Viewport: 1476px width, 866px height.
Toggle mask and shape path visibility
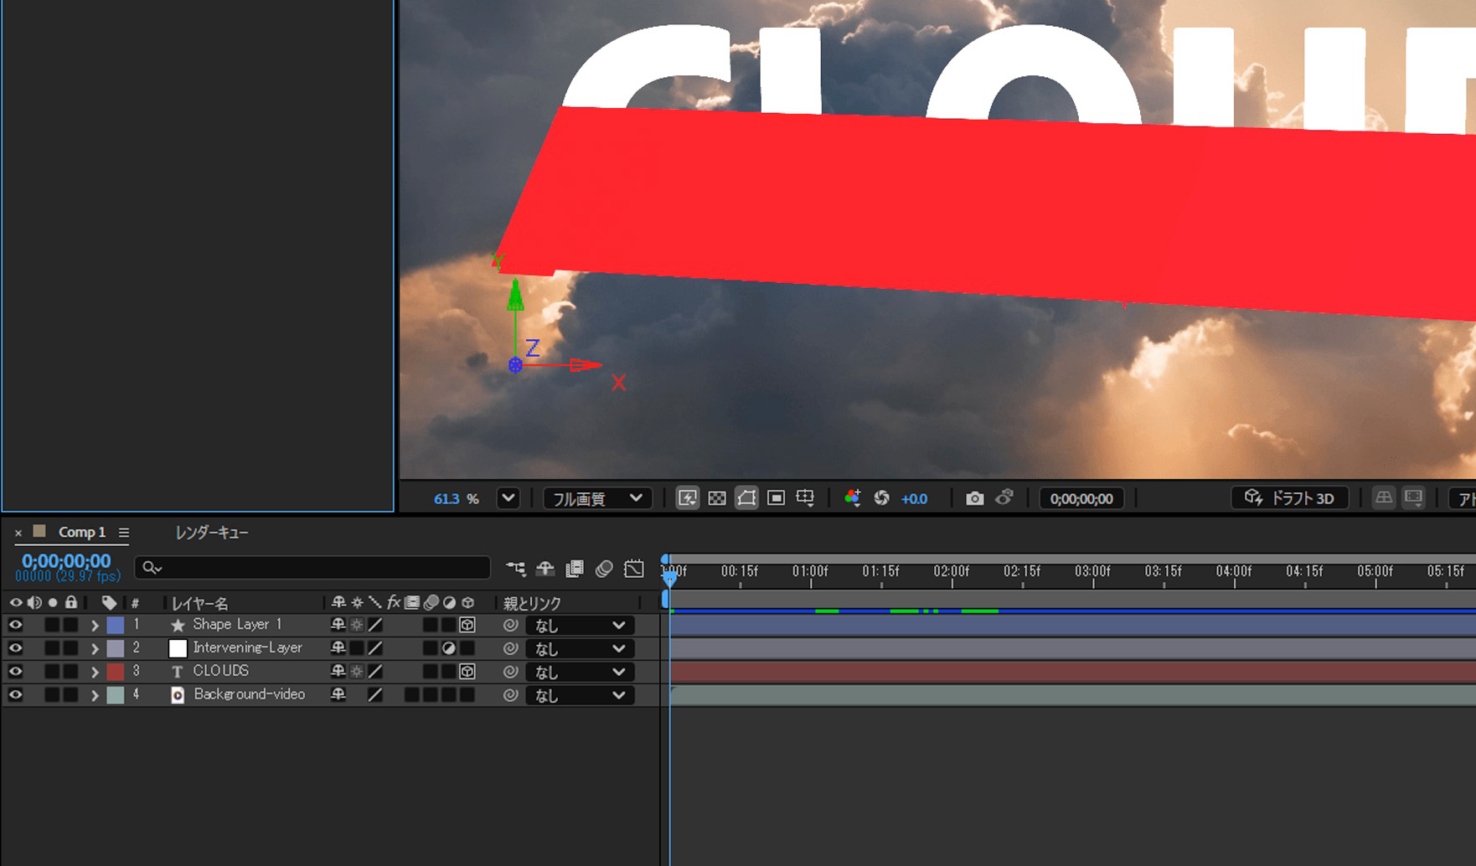click(746, 498)
